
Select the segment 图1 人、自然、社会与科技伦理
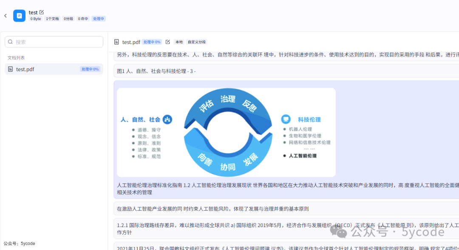(x=286, y=71)
